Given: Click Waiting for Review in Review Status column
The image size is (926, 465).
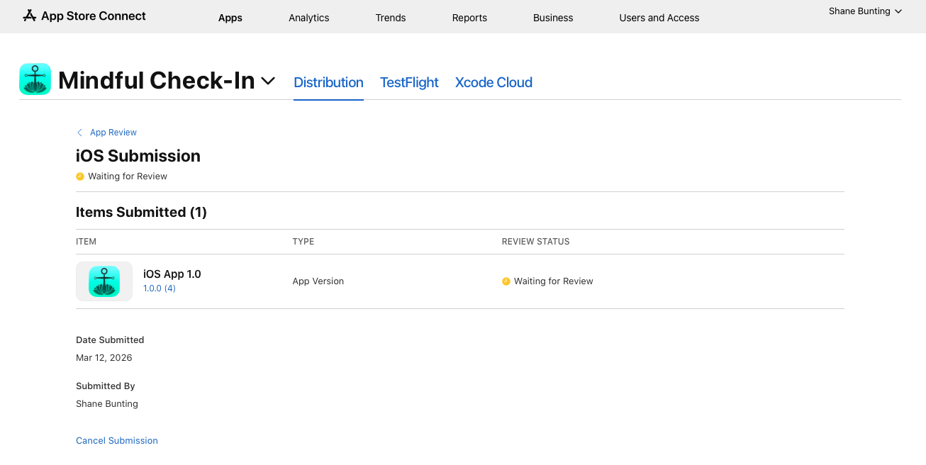Looking at the screenshot, I should tap(554, 281).
